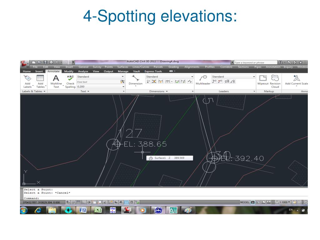Toggle Object Snap in status bar
320x240 pixels.
pos(94,202)
